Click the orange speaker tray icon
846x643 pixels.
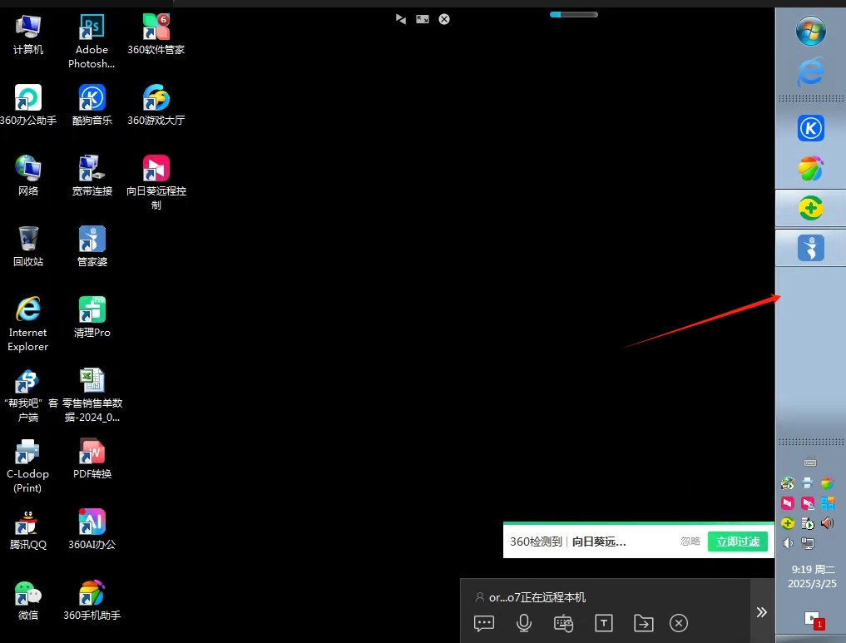827,522
